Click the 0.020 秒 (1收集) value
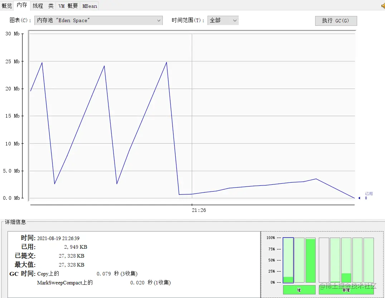 pyautogui.click(x=150, y=283)
